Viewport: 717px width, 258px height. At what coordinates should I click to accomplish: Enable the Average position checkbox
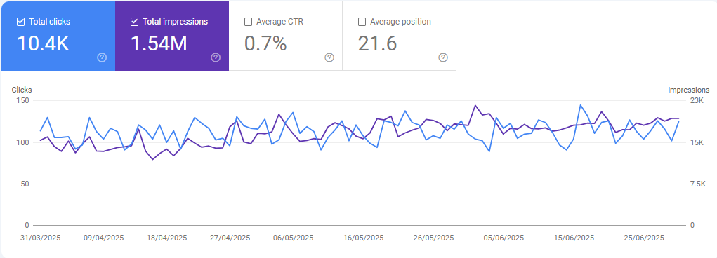pyautogui.click(x=362, y=22)
